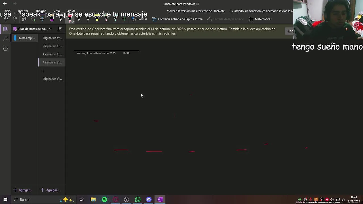363x204 pixels.
Task: Select the red pen beside the yellow highlighter
Action: coord(106,19)
